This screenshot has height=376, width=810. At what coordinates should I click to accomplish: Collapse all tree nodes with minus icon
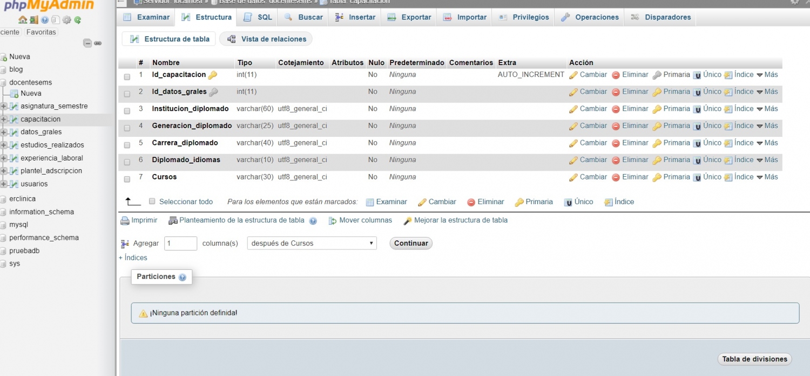click(87, 43)
